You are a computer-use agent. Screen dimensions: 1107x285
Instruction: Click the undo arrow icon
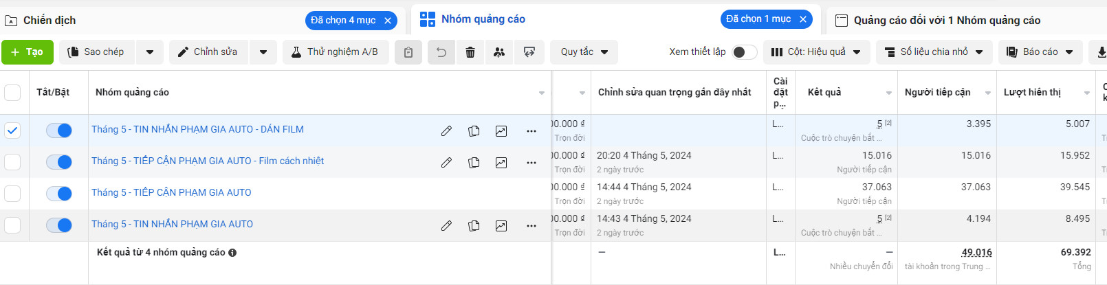441,52
